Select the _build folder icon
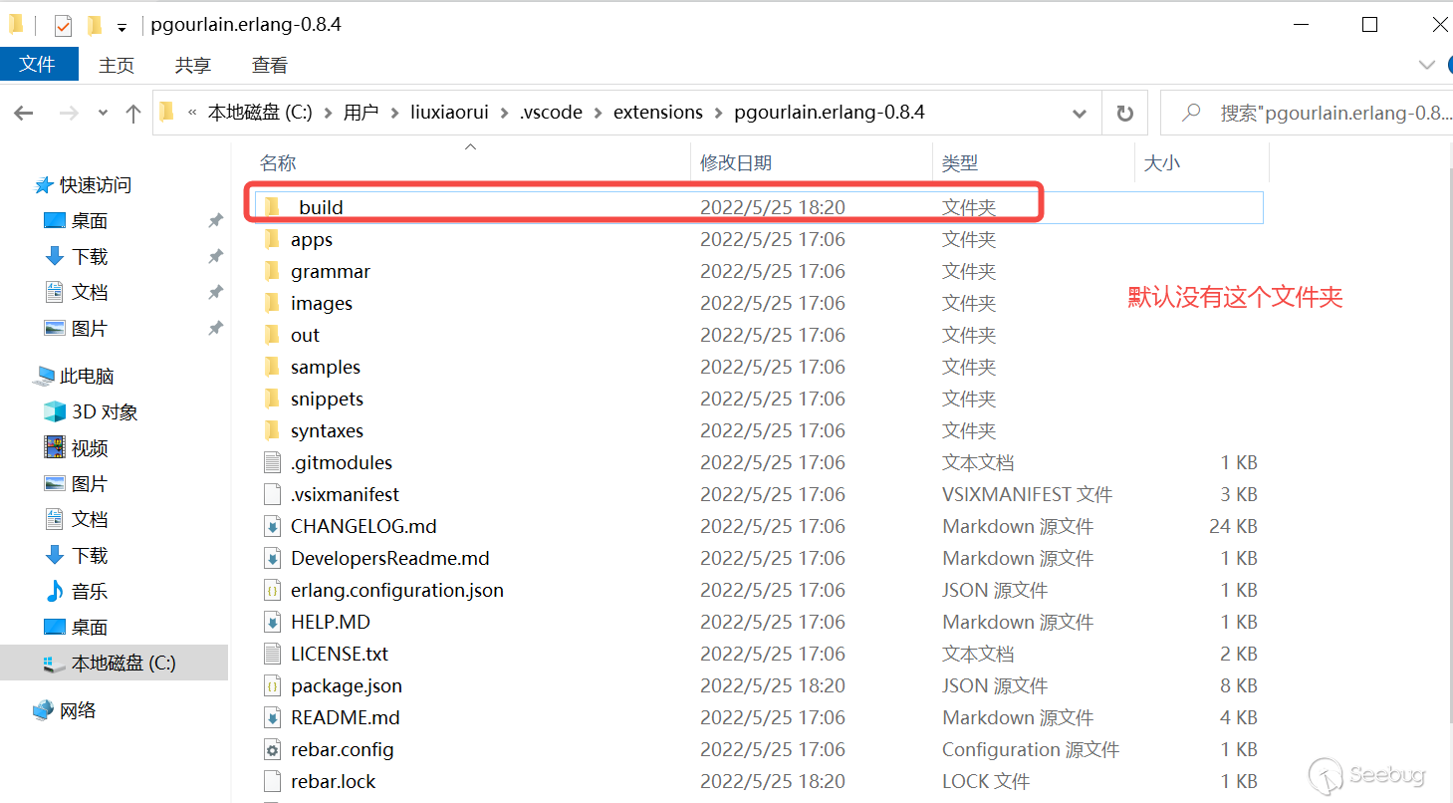Image resolution: width=1453 pixels, height=803 pixels. [x=274, y=206]
